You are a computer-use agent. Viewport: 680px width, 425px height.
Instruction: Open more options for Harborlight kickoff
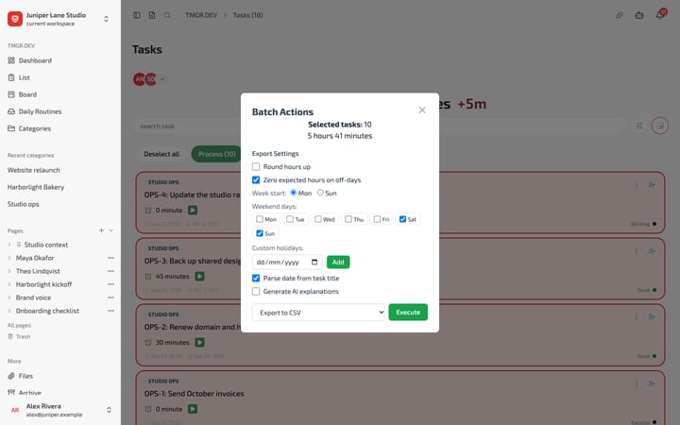tap(111, 284)
